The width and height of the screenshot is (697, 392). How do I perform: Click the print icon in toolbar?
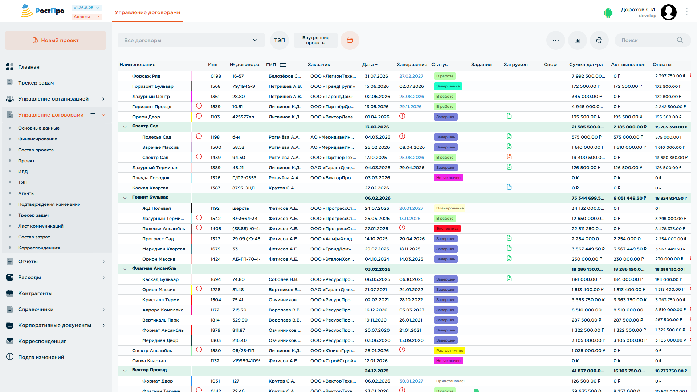599,40
